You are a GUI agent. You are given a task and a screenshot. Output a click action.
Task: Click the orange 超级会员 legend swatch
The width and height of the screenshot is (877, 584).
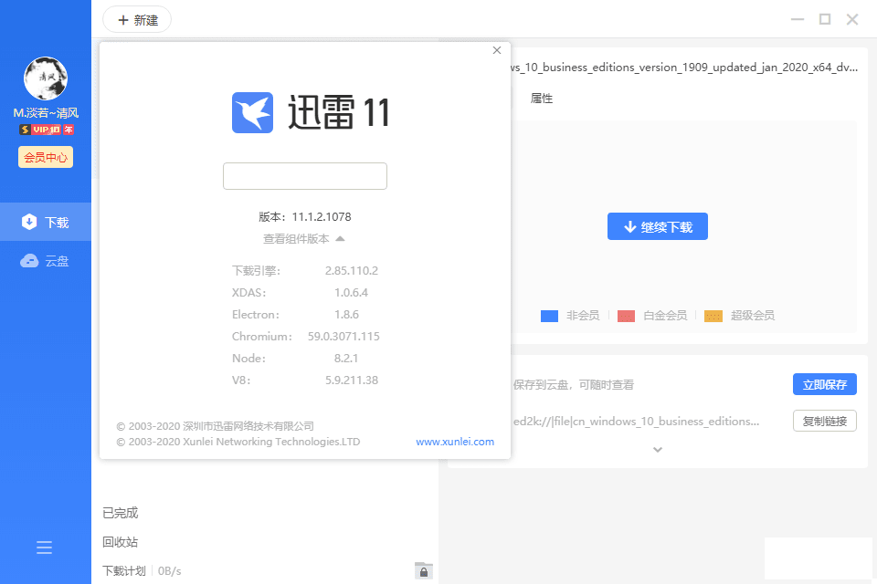[713, 316]
